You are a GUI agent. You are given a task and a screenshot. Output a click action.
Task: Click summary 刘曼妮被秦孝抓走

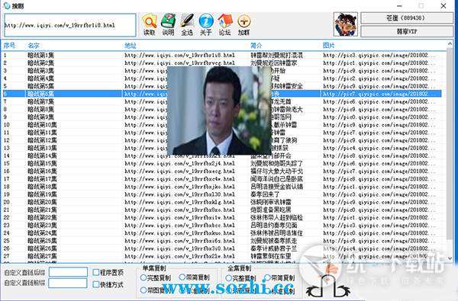(x=274, y=241)
